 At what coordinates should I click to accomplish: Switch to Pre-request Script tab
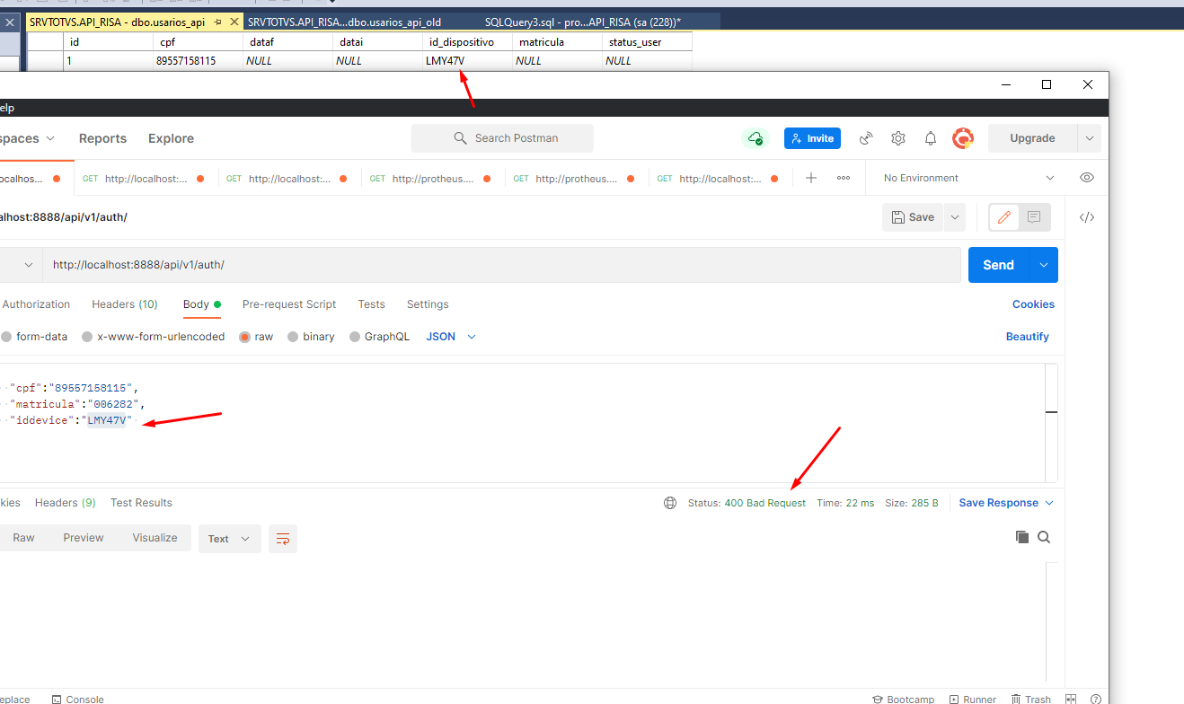click(x=289, y=304)
